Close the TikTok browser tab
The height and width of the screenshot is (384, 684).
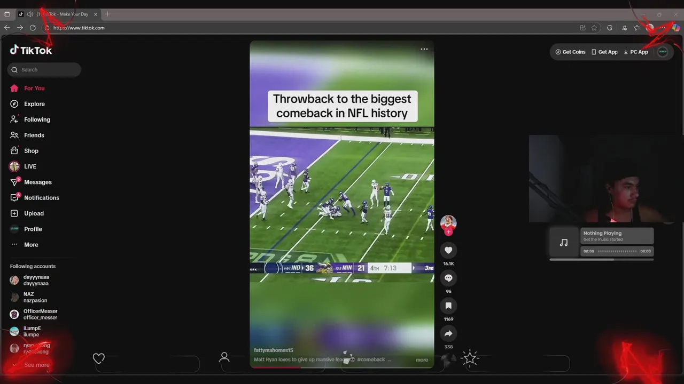[96, 14]
